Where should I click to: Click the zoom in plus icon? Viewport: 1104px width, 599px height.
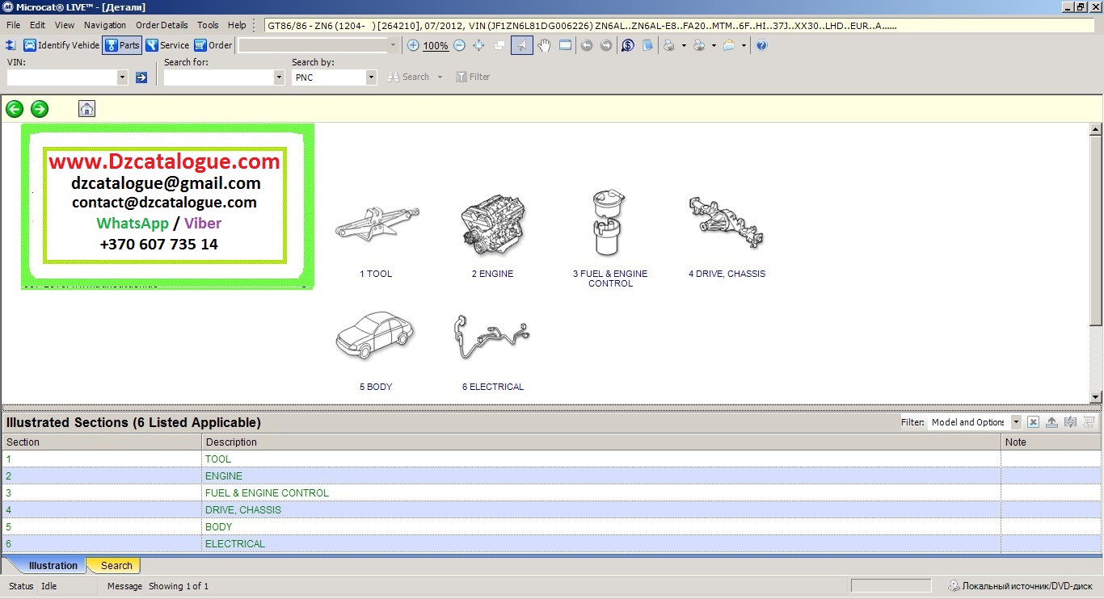pyautogui.click(x=413, y=45)
